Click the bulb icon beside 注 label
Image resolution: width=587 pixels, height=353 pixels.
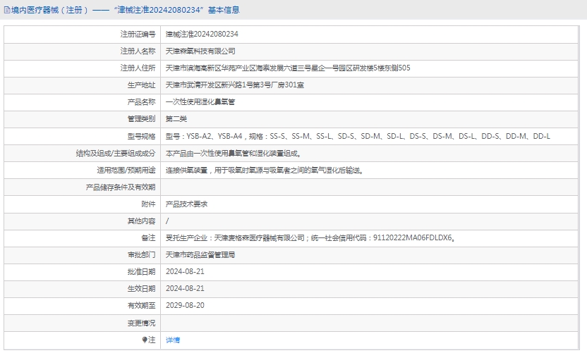(x=145, y=340)
